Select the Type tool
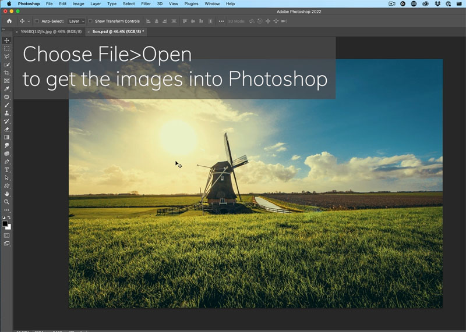This screenshot has width=466, height=332. coord(6,170)
